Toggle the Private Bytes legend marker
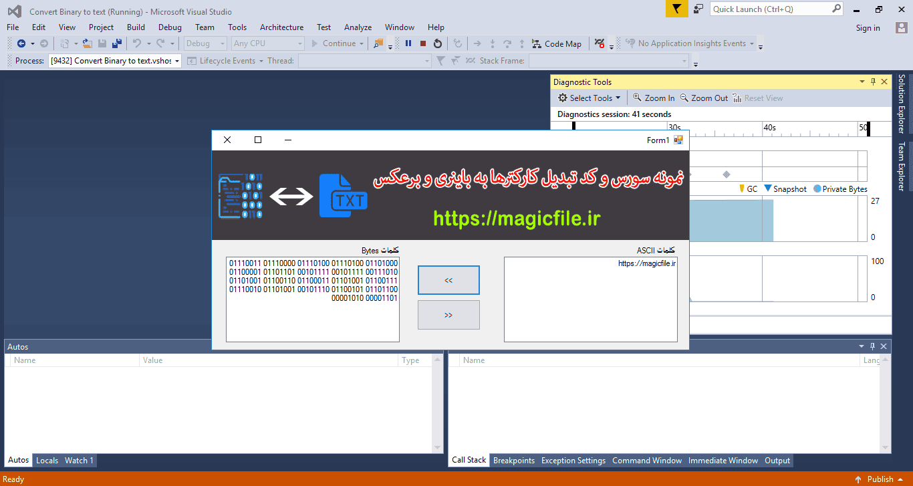This screenshot has width=913, height=486. click(x=817, y=189)
